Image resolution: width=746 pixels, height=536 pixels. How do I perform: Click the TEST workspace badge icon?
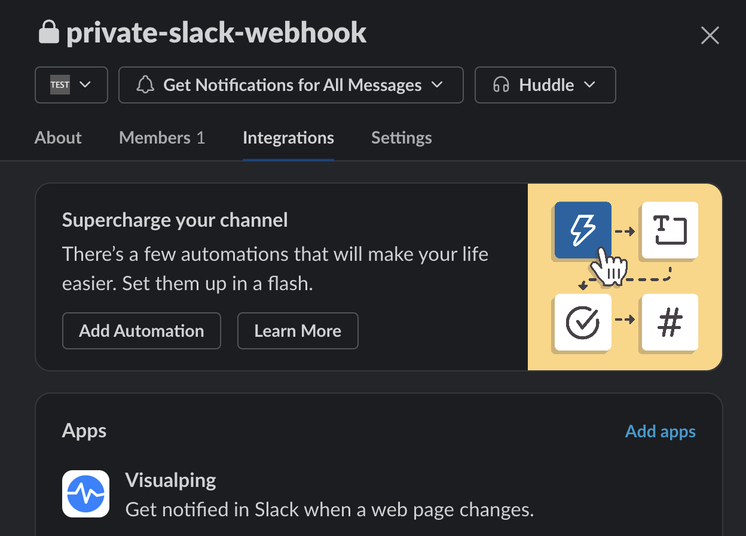pyautogui.click(x=60, y=85)
